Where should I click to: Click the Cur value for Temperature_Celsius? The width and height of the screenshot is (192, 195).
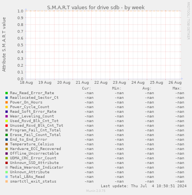point(89,144)
